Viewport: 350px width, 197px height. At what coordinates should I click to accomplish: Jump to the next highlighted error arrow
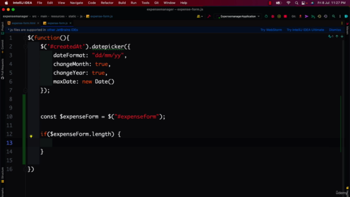(342, 36)
